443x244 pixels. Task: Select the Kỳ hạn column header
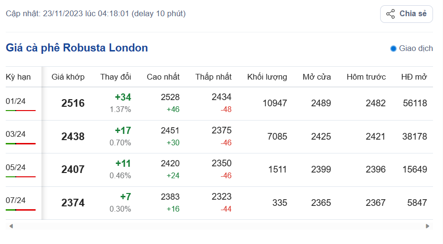pyautogui.click(x=18, y=77)
